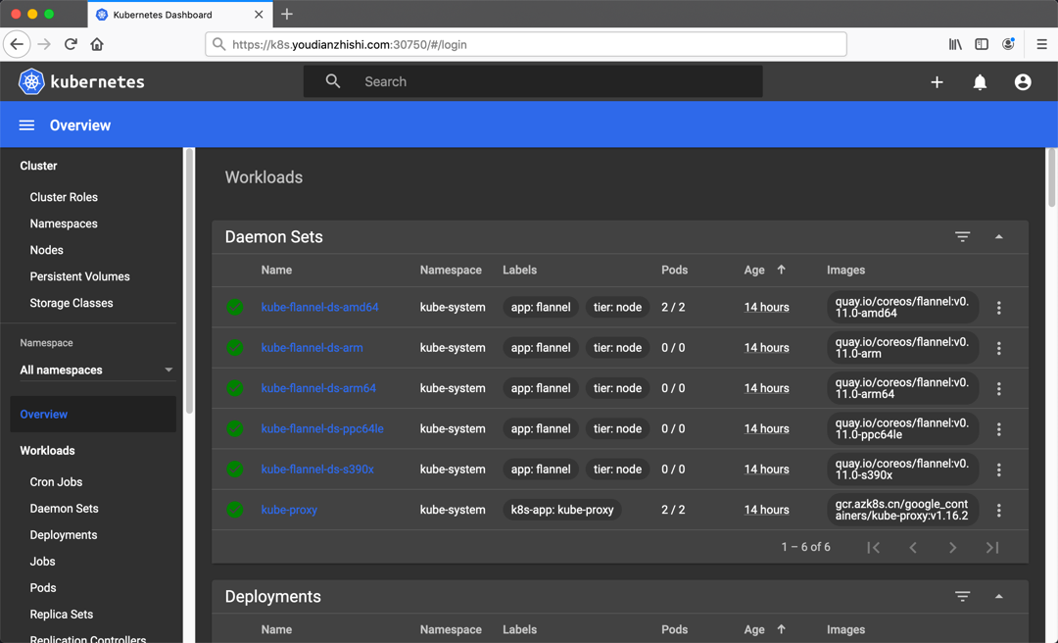Click the Cluster section heading in sidebar

point(38,166)
